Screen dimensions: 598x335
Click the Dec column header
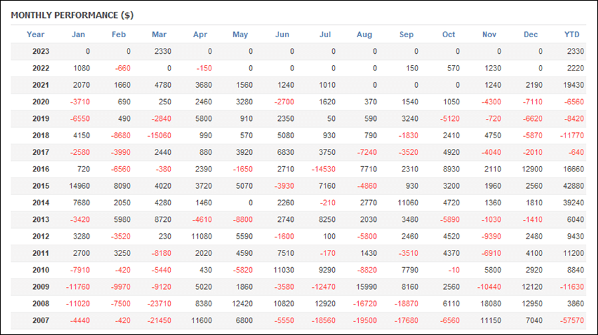coord(530,35)
